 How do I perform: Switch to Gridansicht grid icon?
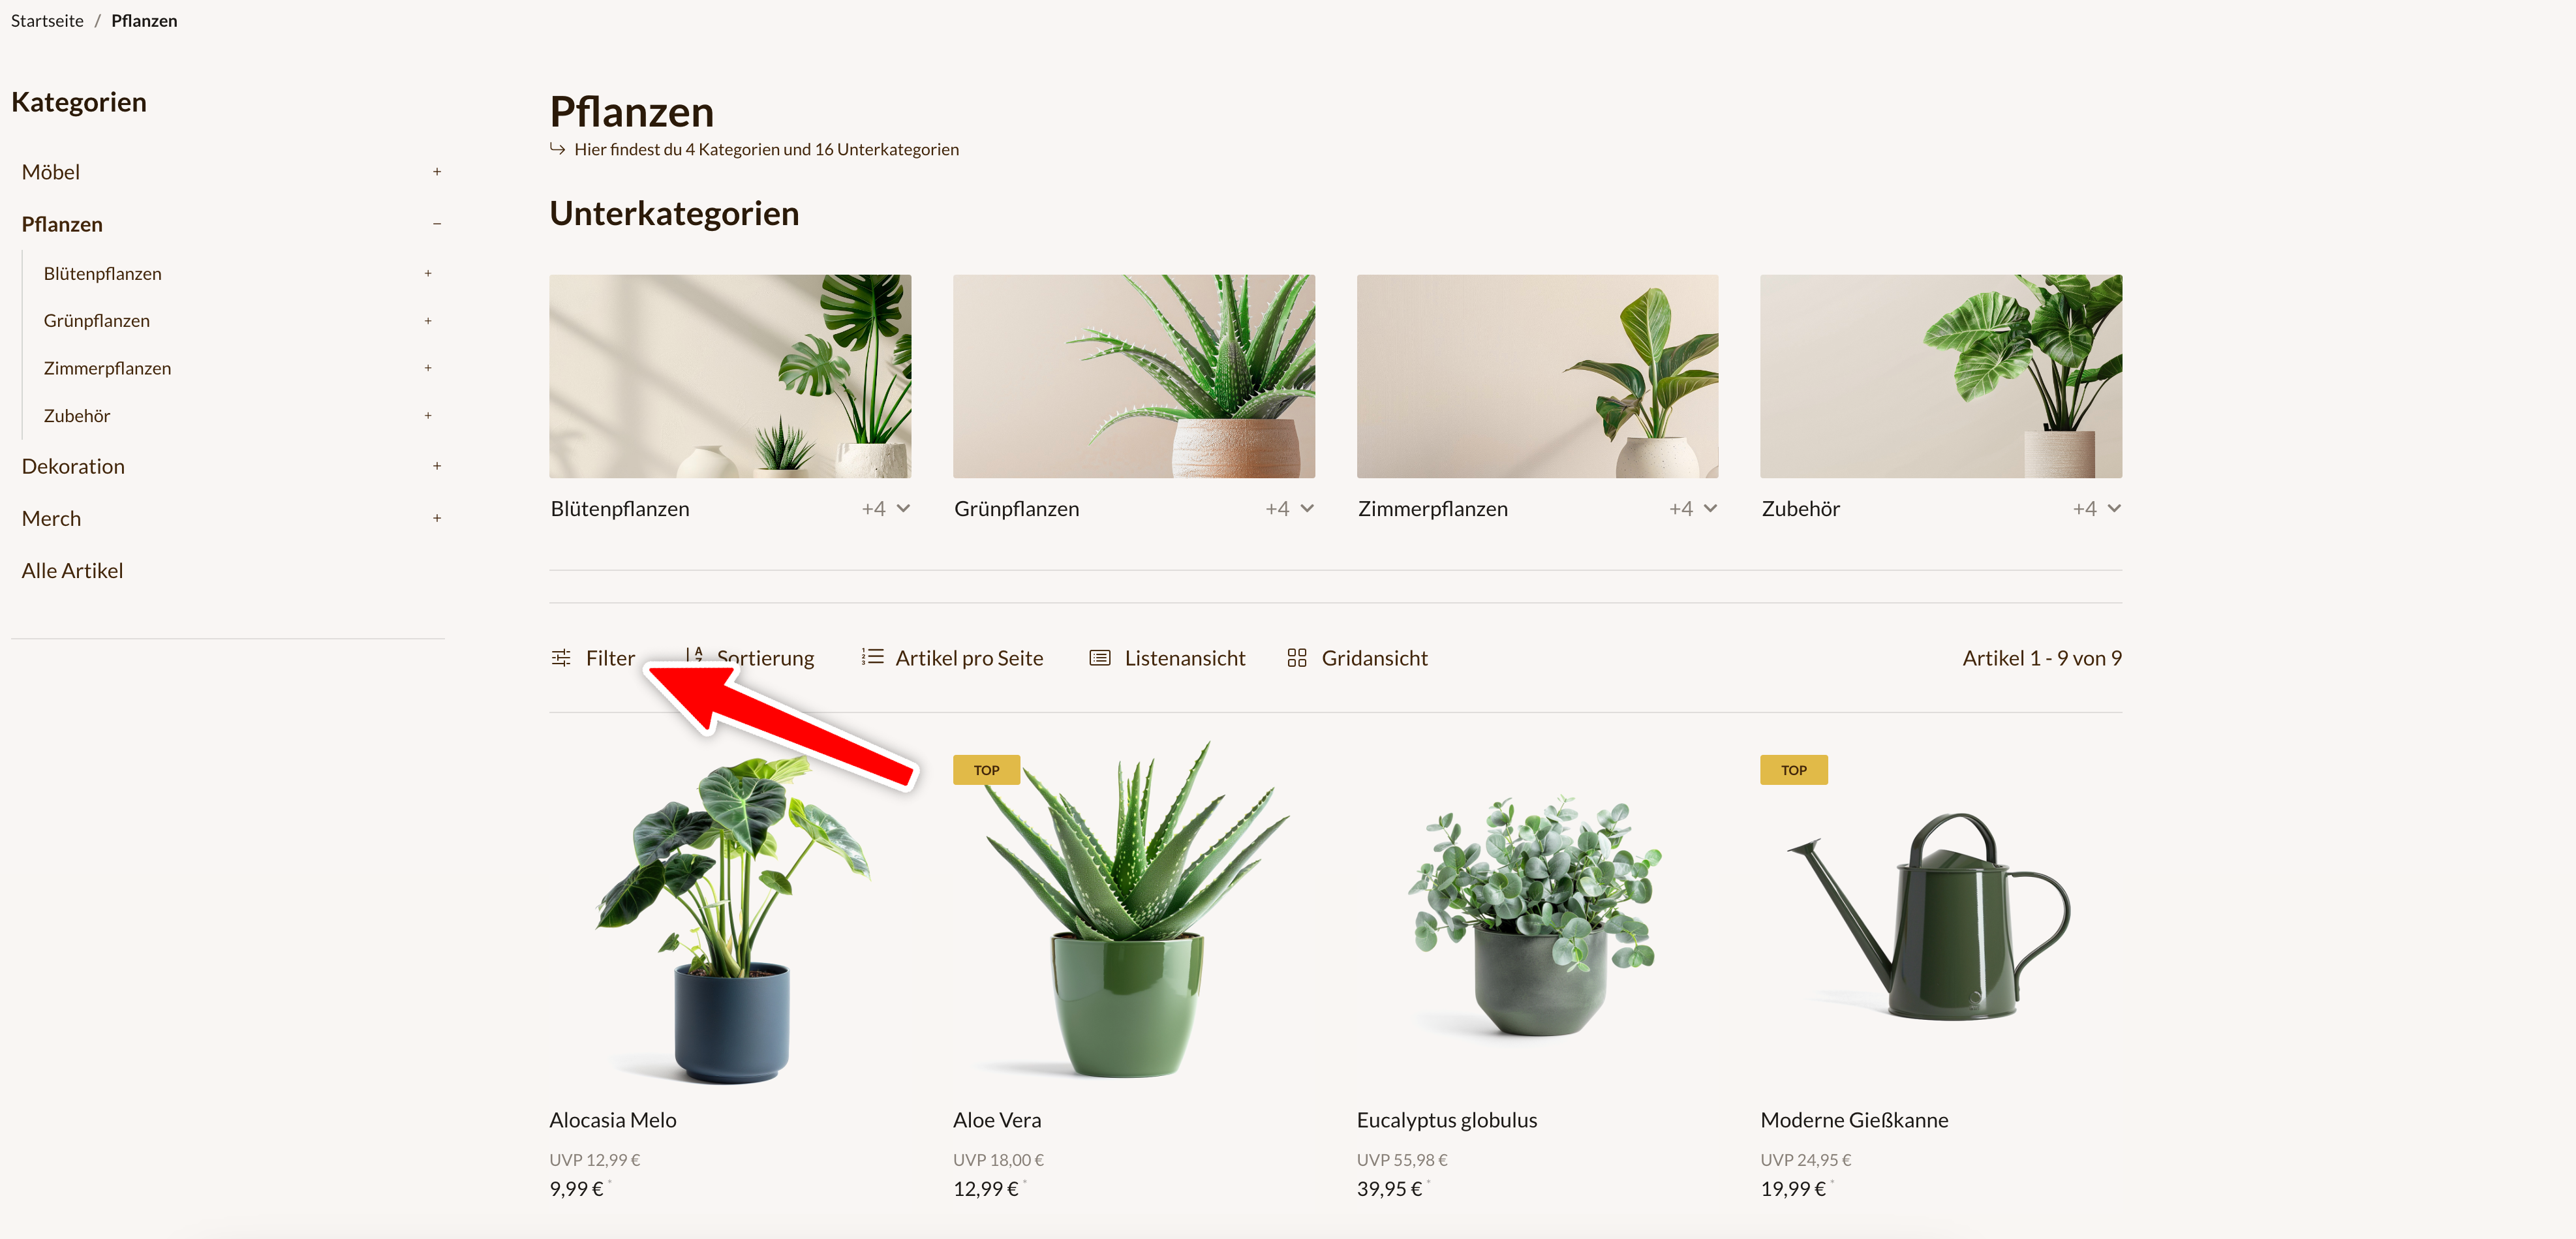pos(1297,658)
